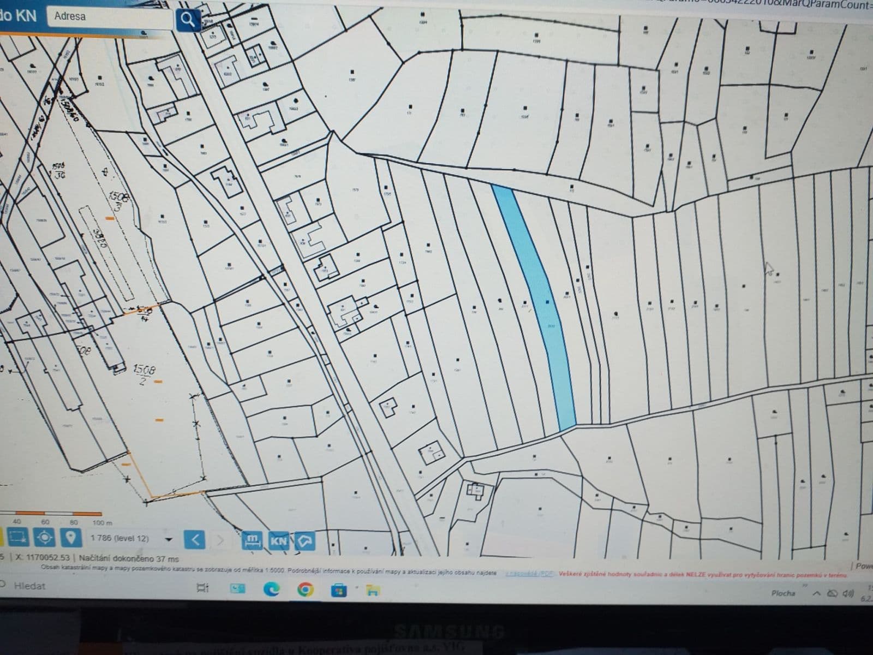Open Microsoft Edge from the taskbar
Image resolution: width=873 pixels, height=655 pixels.
coord(272,591)
